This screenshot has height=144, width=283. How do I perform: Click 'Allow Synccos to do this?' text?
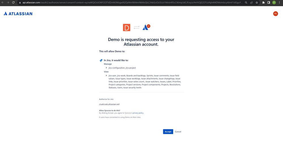point(110,111)
